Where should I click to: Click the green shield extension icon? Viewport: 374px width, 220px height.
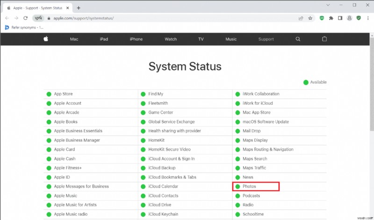359,18
